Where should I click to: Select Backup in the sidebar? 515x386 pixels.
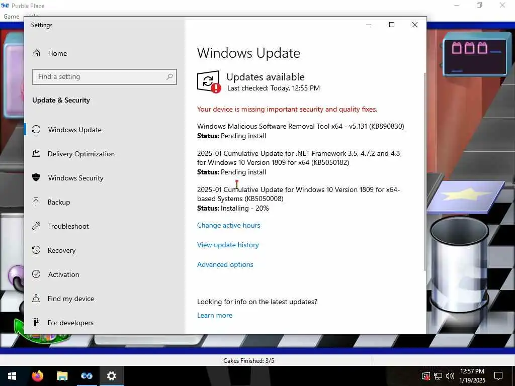coord(59,202)
